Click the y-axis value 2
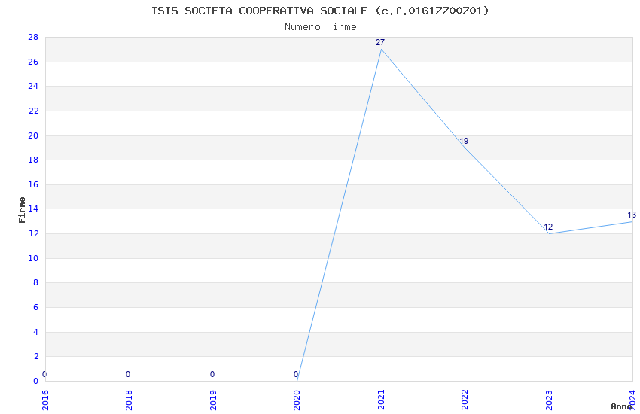 click(x=36, y=357)
